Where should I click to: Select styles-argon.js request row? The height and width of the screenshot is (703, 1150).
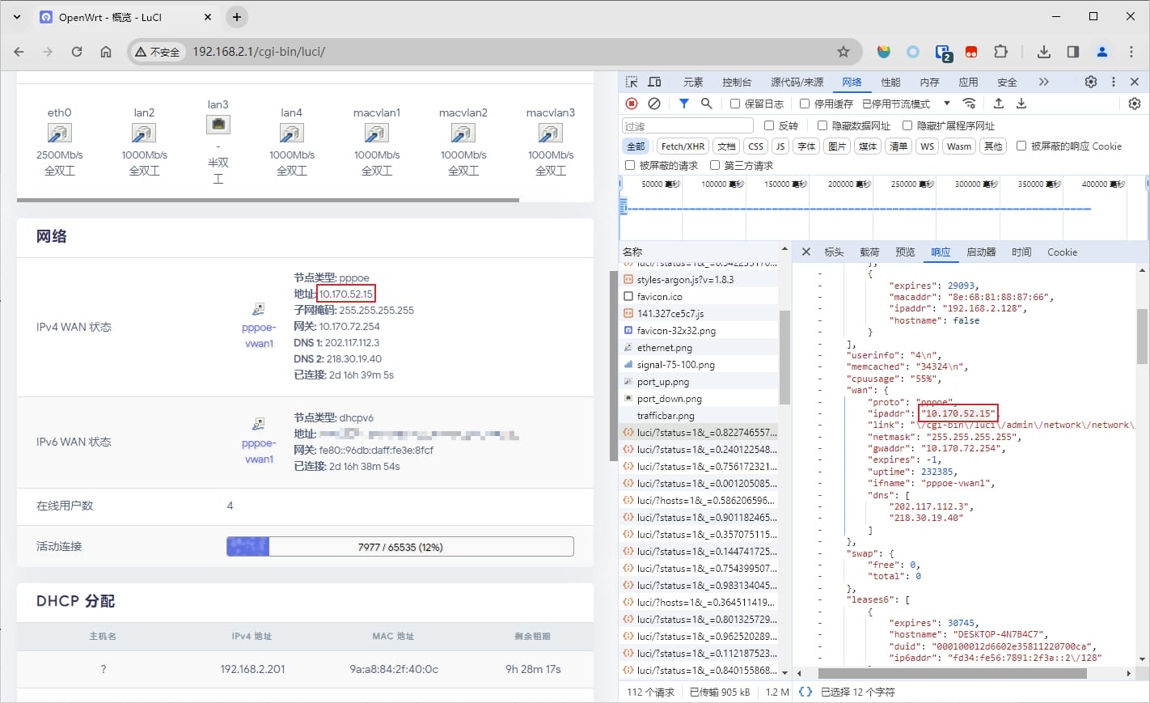pos(699,279)
